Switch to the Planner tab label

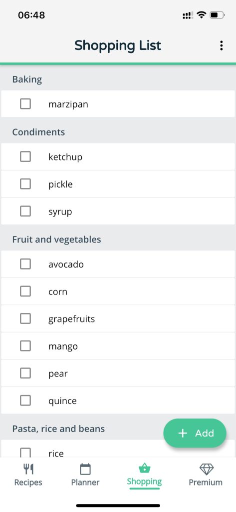pyautogui.click(x=85, y=482)
